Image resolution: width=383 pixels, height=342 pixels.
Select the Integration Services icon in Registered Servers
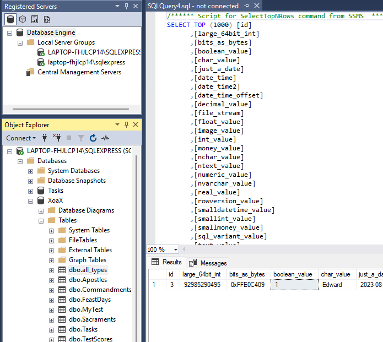coord(47,19)
